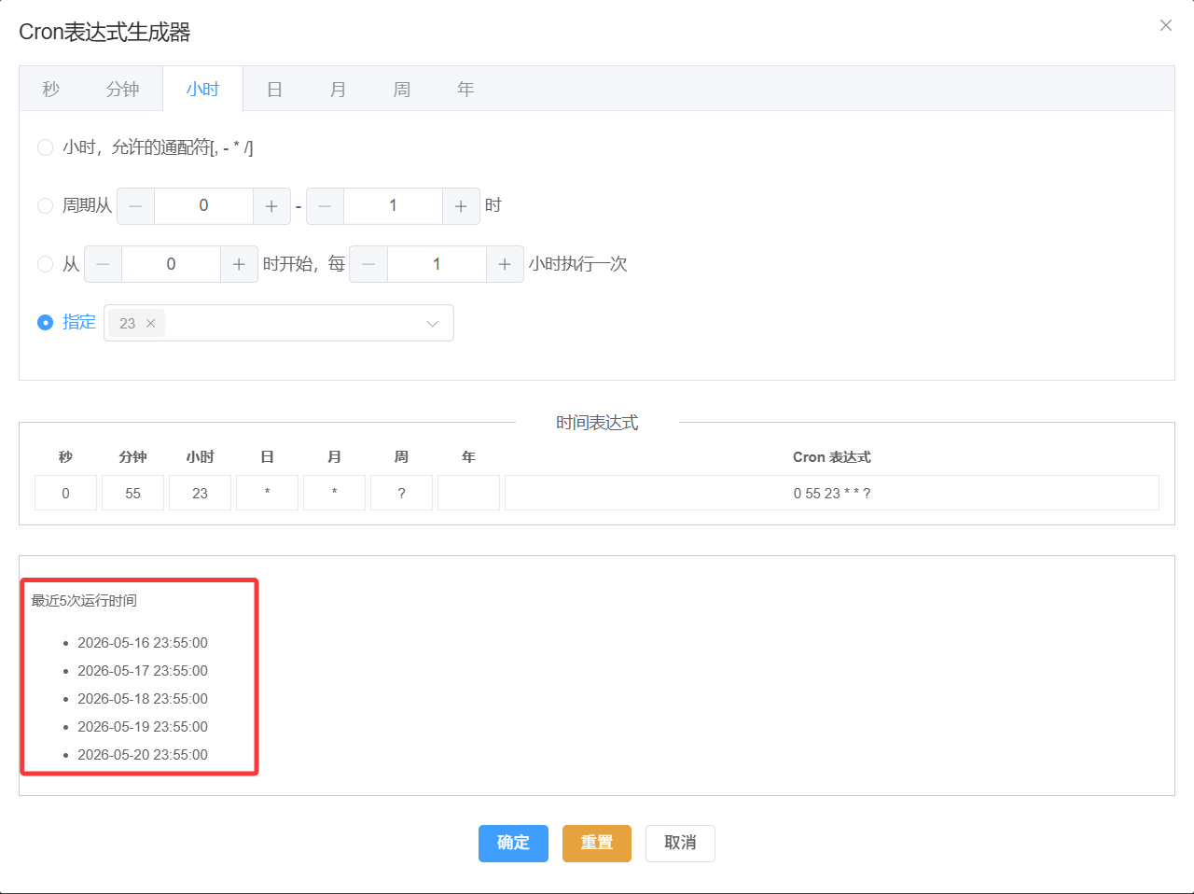Click minus on the start-from hour stepper
This screenshot has width=1194, height=894.
click(103, 264)
